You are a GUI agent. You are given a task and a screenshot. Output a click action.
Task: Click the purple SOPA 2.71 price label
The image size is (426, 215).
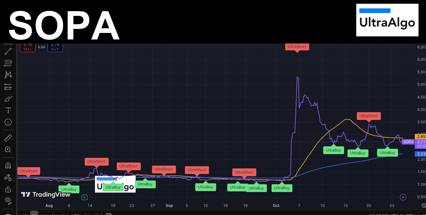point(414,142)
